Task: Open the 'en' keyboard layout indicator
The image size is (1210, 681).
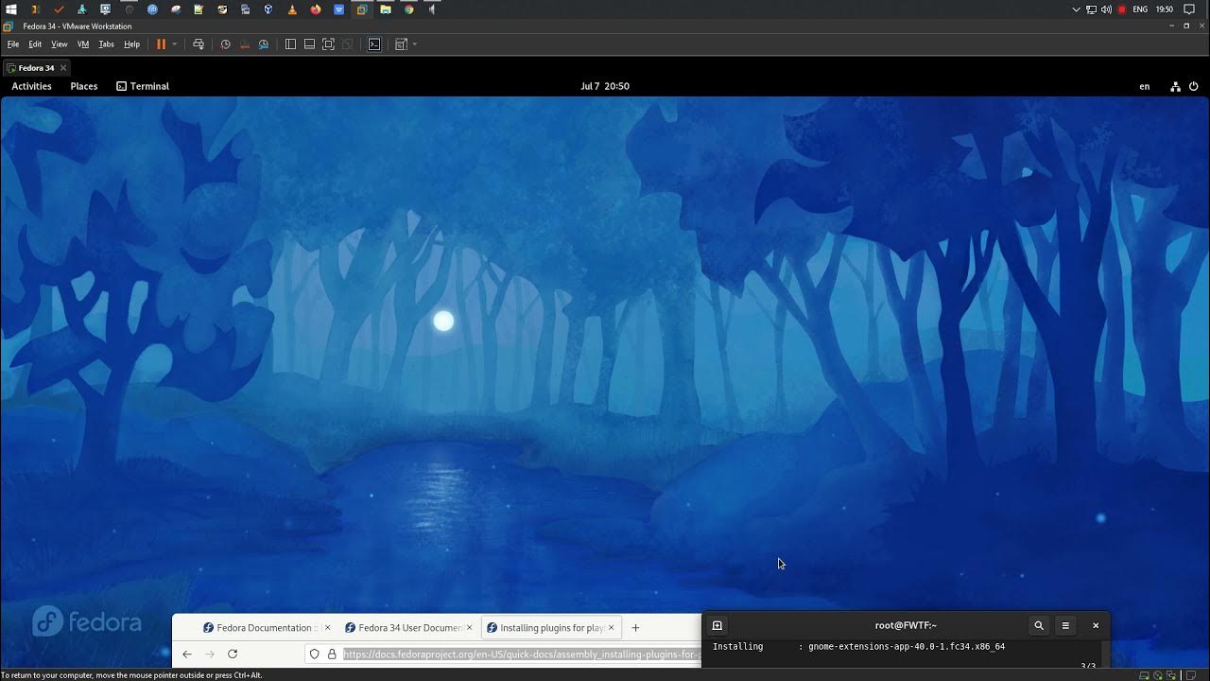Action: [x=1145, y=86]
